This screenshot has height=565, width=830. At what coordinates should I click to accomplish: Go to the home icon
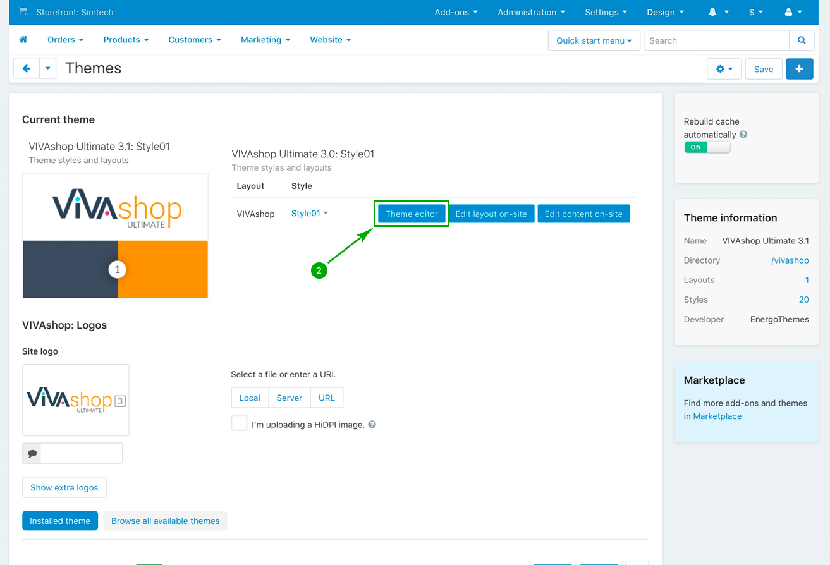(23, 40)
